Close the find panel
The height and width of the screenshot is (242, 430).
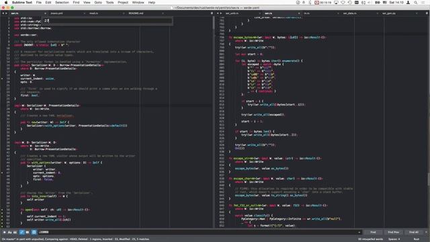(426, 232)
